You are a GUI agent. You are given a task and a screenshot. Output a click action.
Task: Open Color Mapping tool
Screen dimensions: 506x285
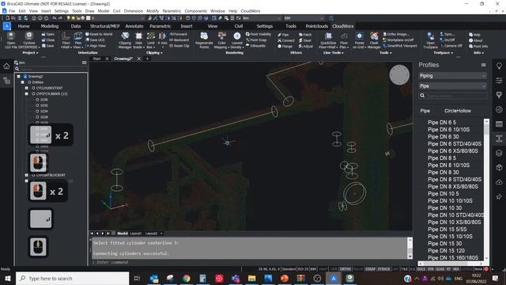(x=221, y=40)
